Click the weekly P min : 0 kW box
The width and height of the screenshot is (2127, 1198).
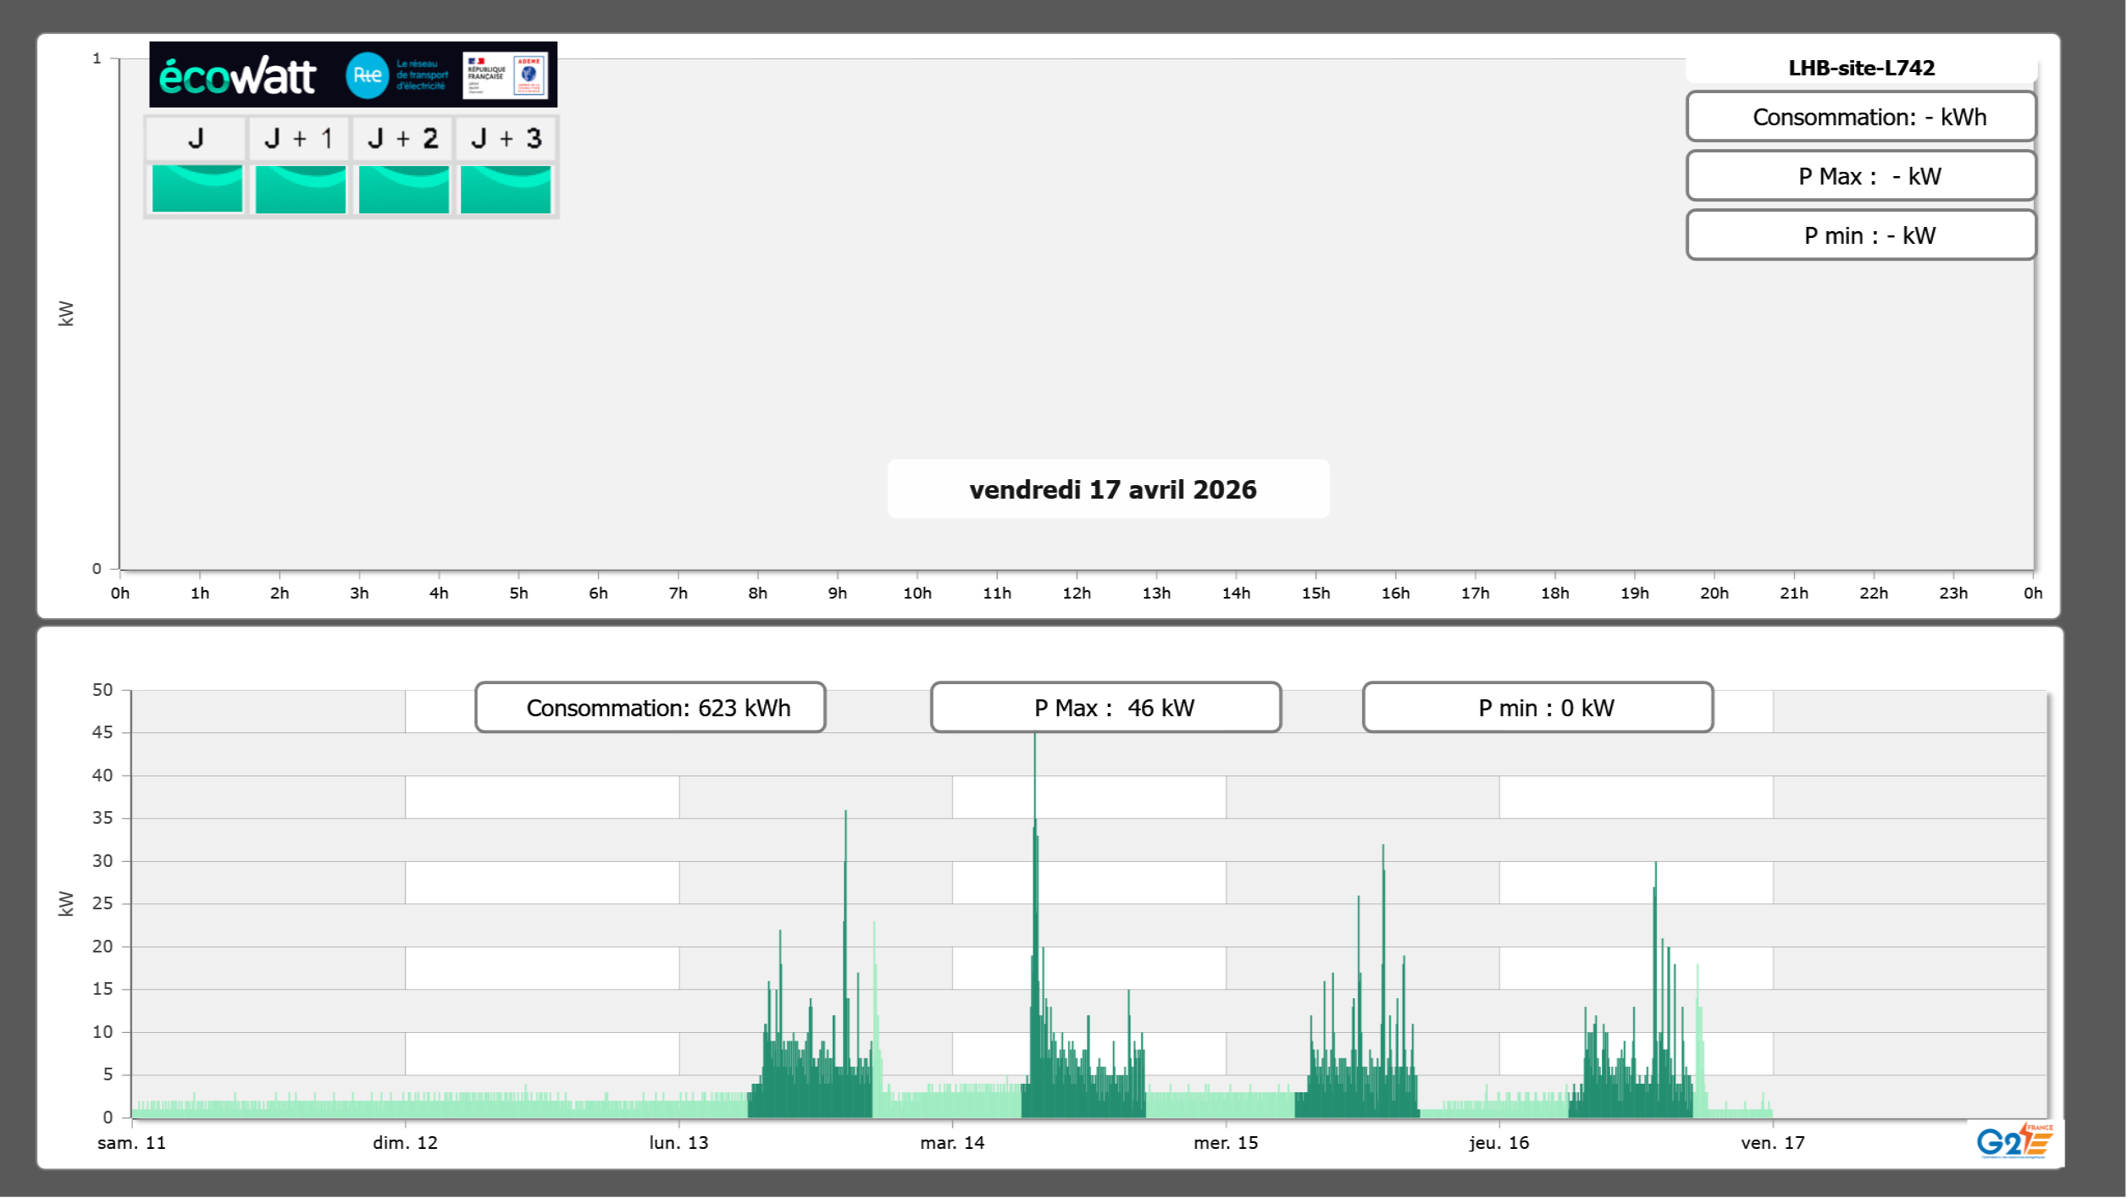tap(1537, 708)
